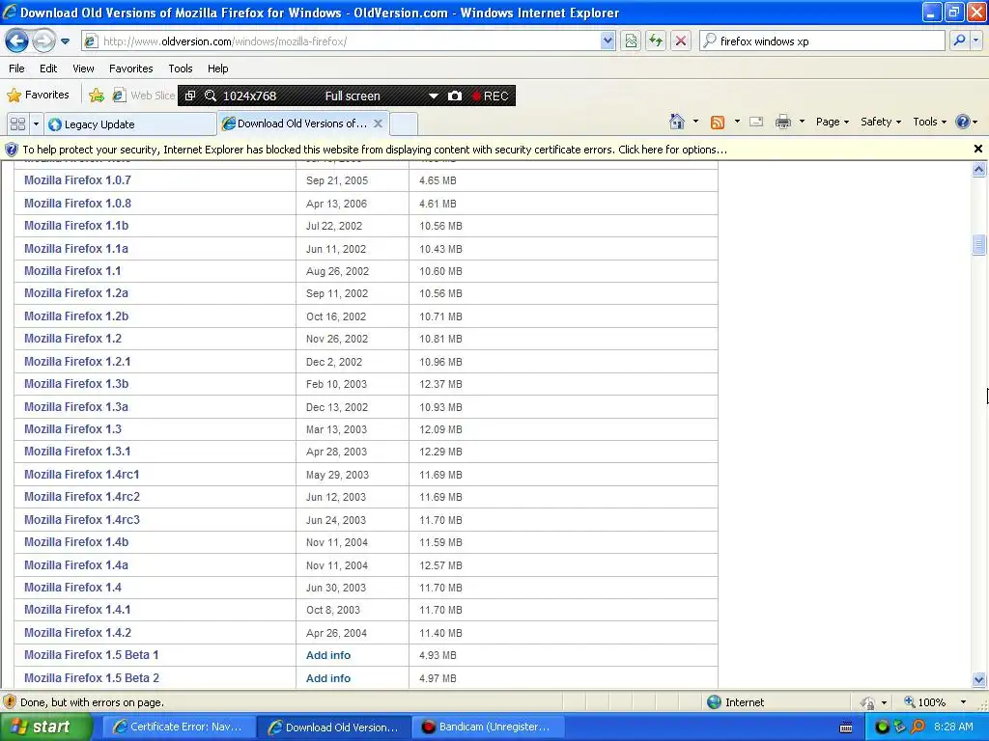This screenshot has width=989, height=741.
Task: Open the Safety command menu
Action: [x=881, y=122]
